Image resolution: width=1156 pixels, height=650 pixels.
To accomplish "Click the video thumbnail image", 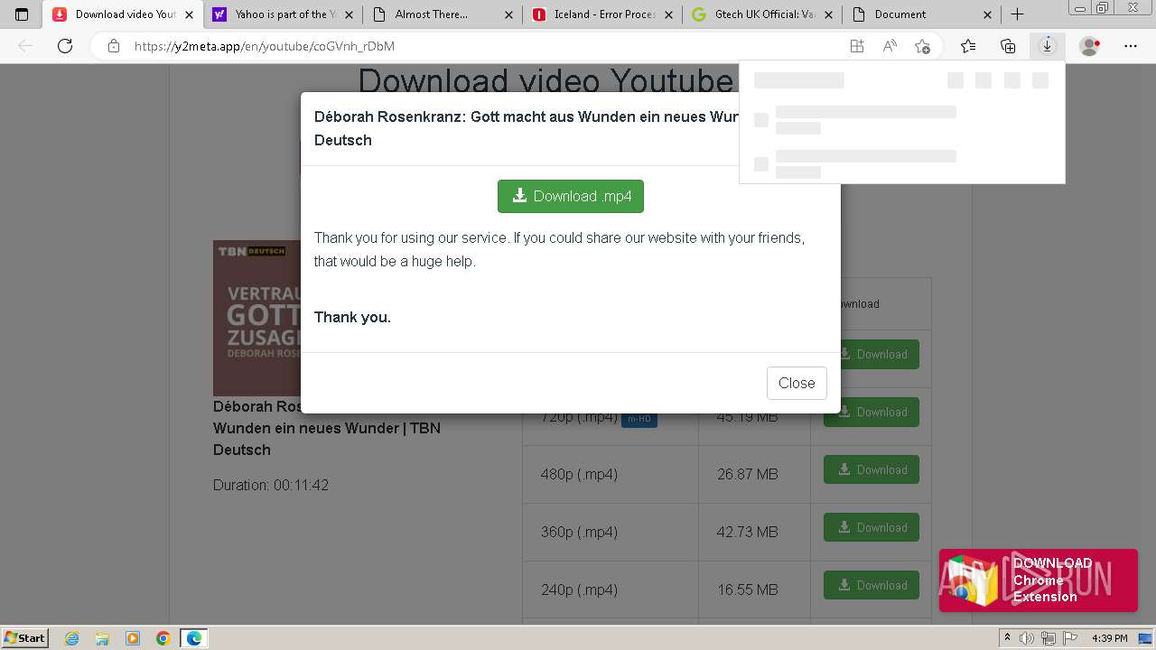I will [256, 318].
